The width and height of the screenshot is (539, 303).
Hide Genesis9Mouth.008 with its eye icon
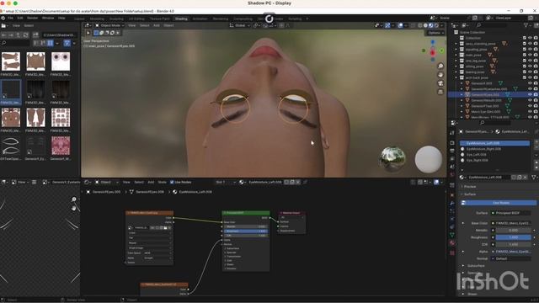click(530, 100)
